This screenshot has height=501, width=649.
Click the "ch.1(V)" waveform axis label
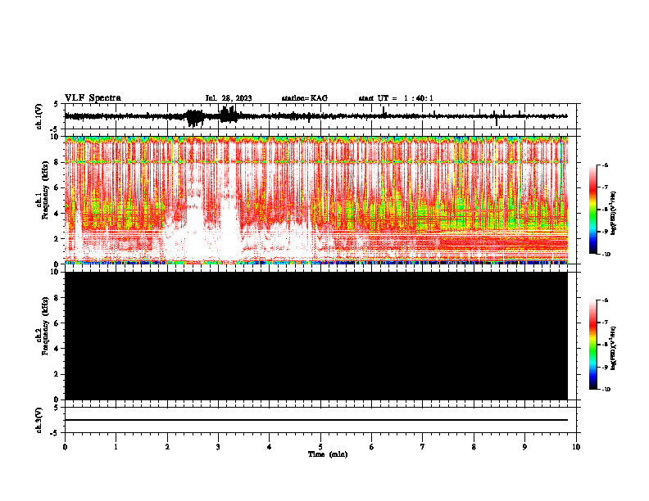pos(39,116)
